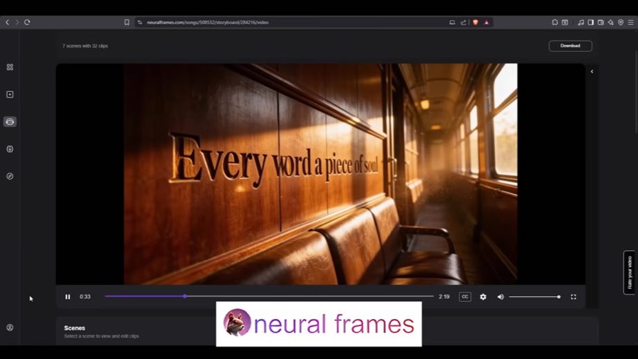Open the user account icon in sidebar

coord(10,328)
